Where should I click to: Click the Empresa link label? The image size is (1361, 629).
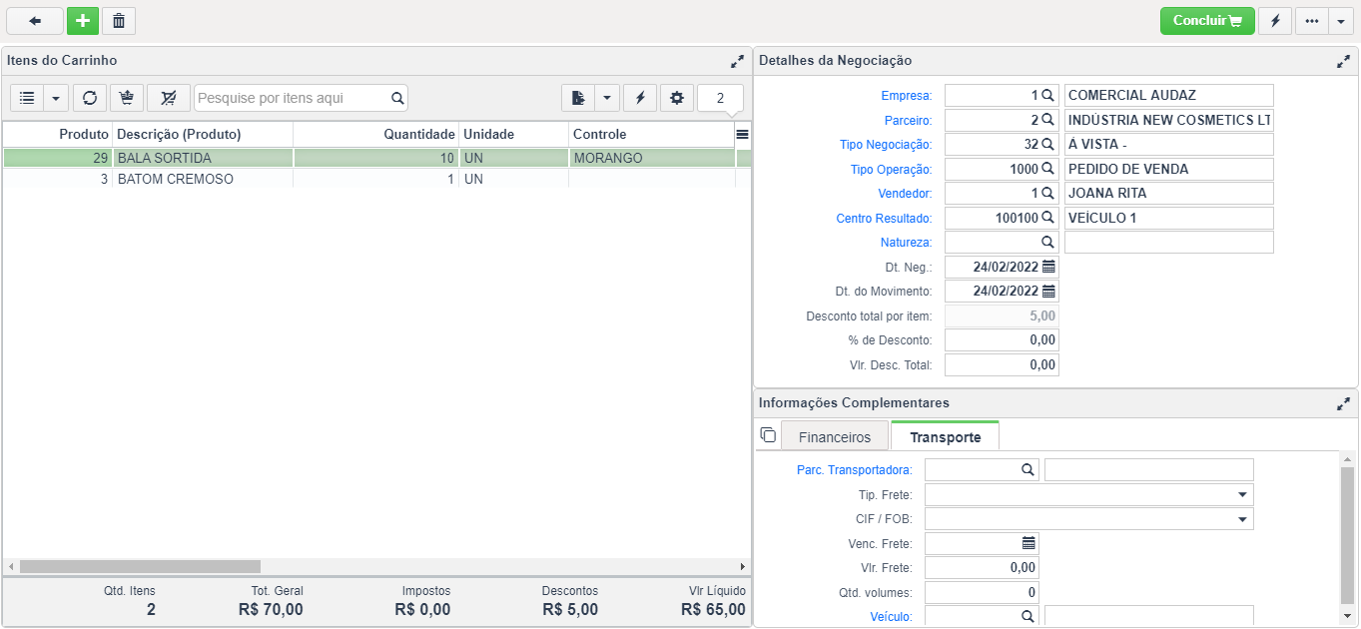point(906,96)
